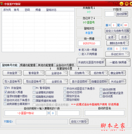Click the 首 range start field
132x134 pixels.
(x=114, y=25)
